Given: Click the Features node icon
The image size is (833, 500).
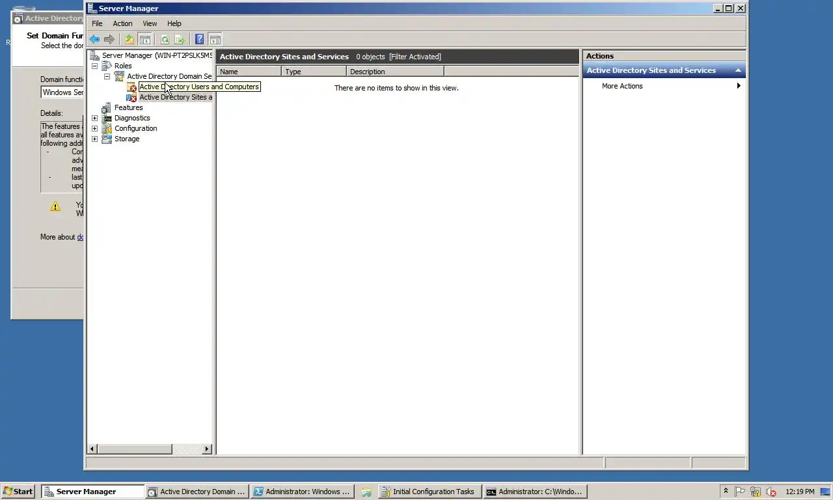Looking at the screenshot, I should 107,107.
